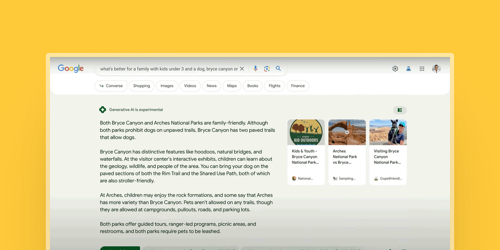Clear the search query with X
500x250 pixels.
pos(242,69)
